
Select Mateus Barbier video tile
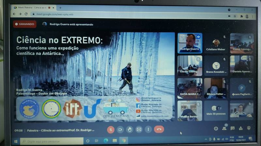190,111
